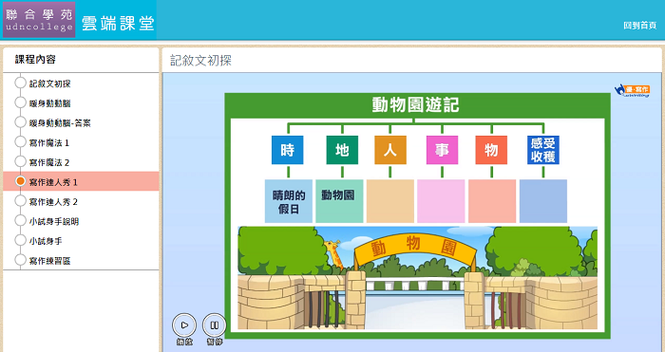
Task: Click the 課程內容 panel header
Action: point(36,60)
